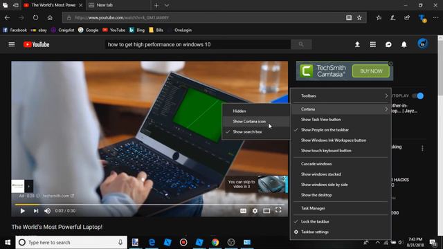Skip to next video
Viewport: 443px width, 249px height.
[x=36, y=210]
